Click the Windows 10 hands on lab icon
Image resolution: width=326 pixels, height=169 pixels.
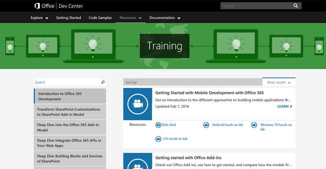point(254,125)
